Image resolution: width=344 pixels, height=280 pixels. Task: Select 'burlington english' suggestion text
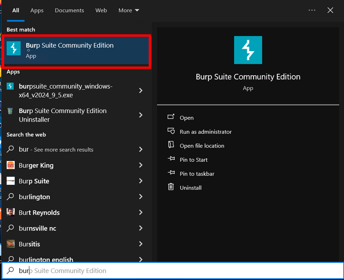[x=46, y=259]
